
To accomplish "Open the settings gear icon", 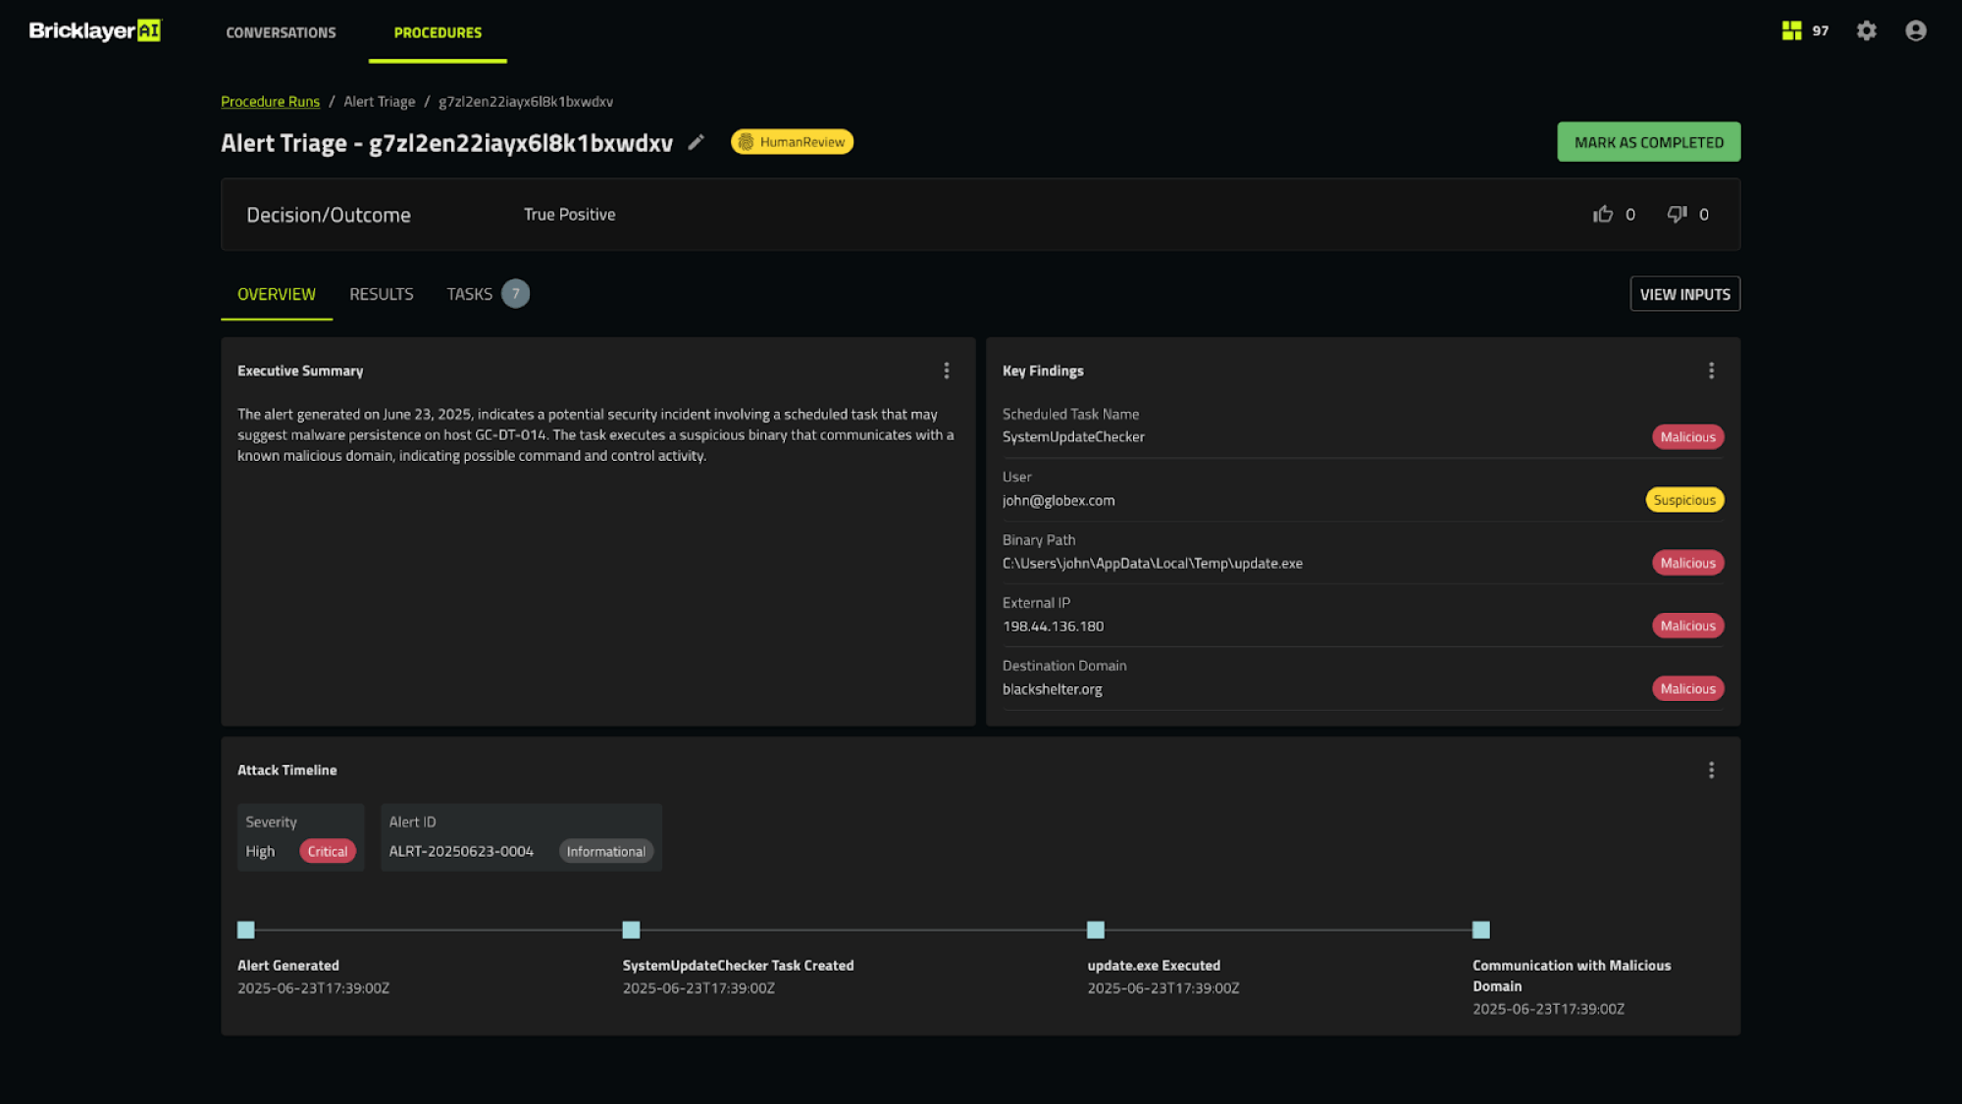I will tap(1866, 31).
